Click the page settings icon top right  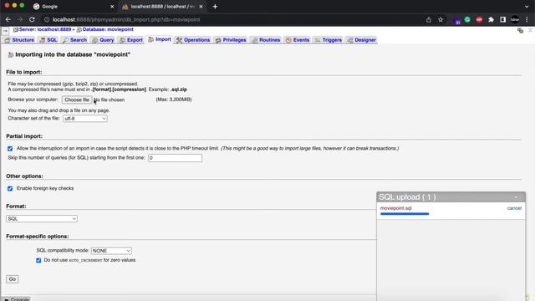(x=520, y=31)
